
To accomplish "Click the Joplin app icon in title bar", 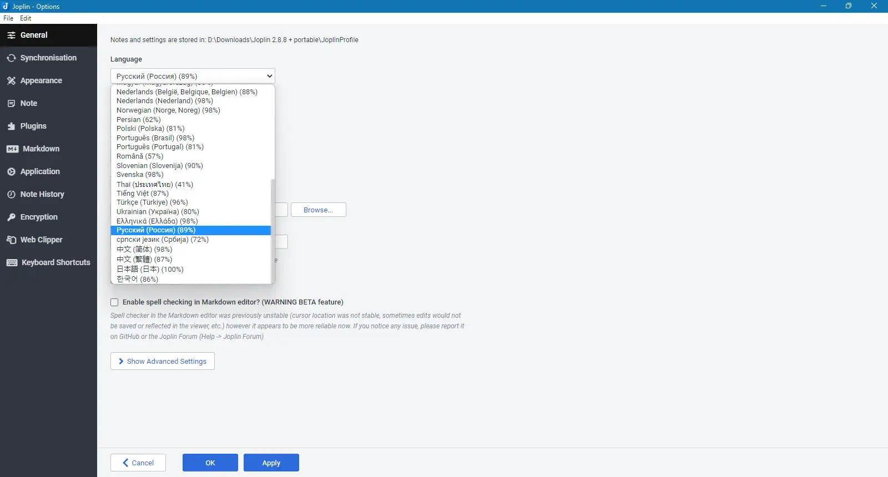I will click(6, 6).
